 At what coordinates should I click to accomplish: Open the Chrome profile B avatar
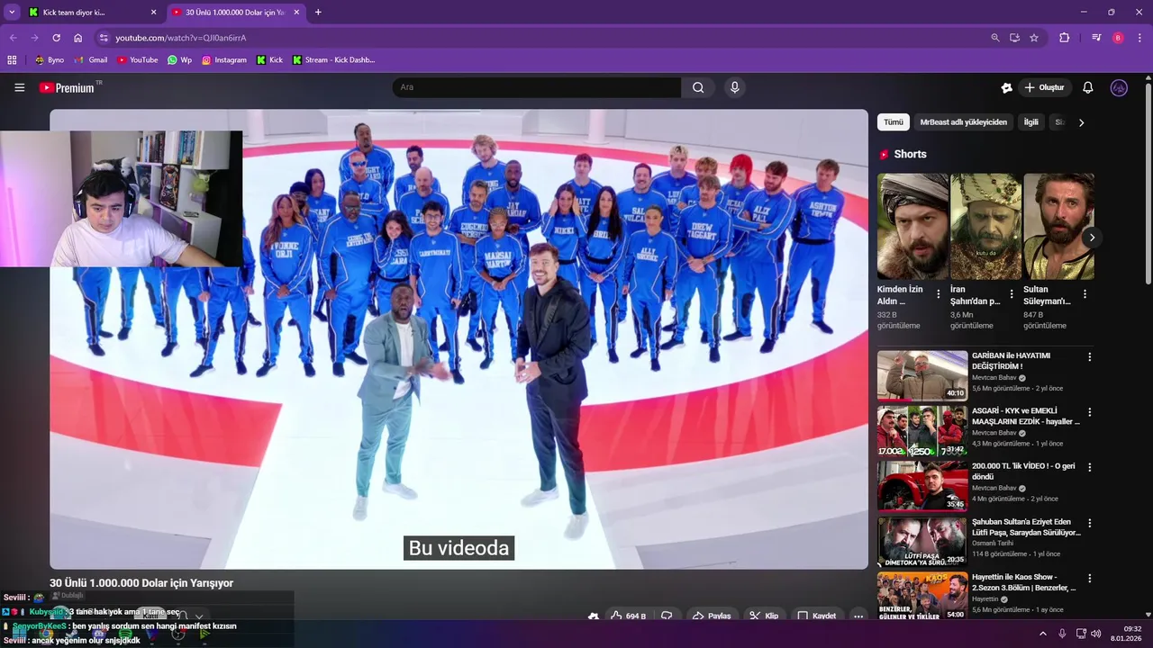(1118, 38)
